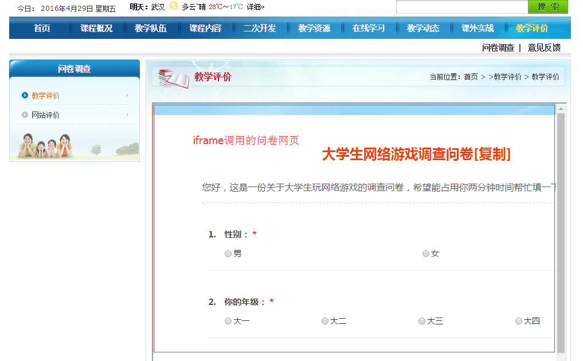Choose 大一 as your grade

coord(228,321)
